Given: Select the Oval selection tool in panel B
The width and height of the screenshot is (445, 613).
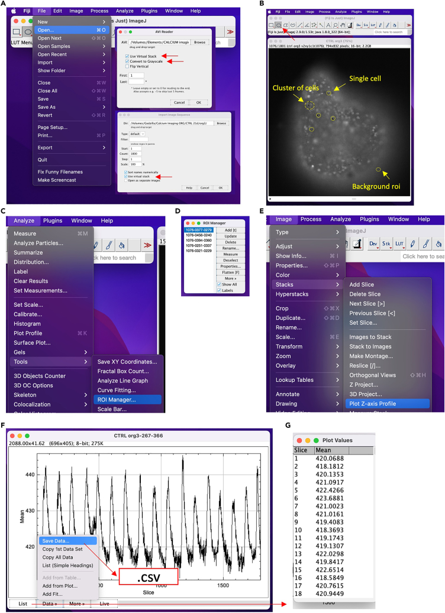Looking at the screenshot, I should coord(279,25).
